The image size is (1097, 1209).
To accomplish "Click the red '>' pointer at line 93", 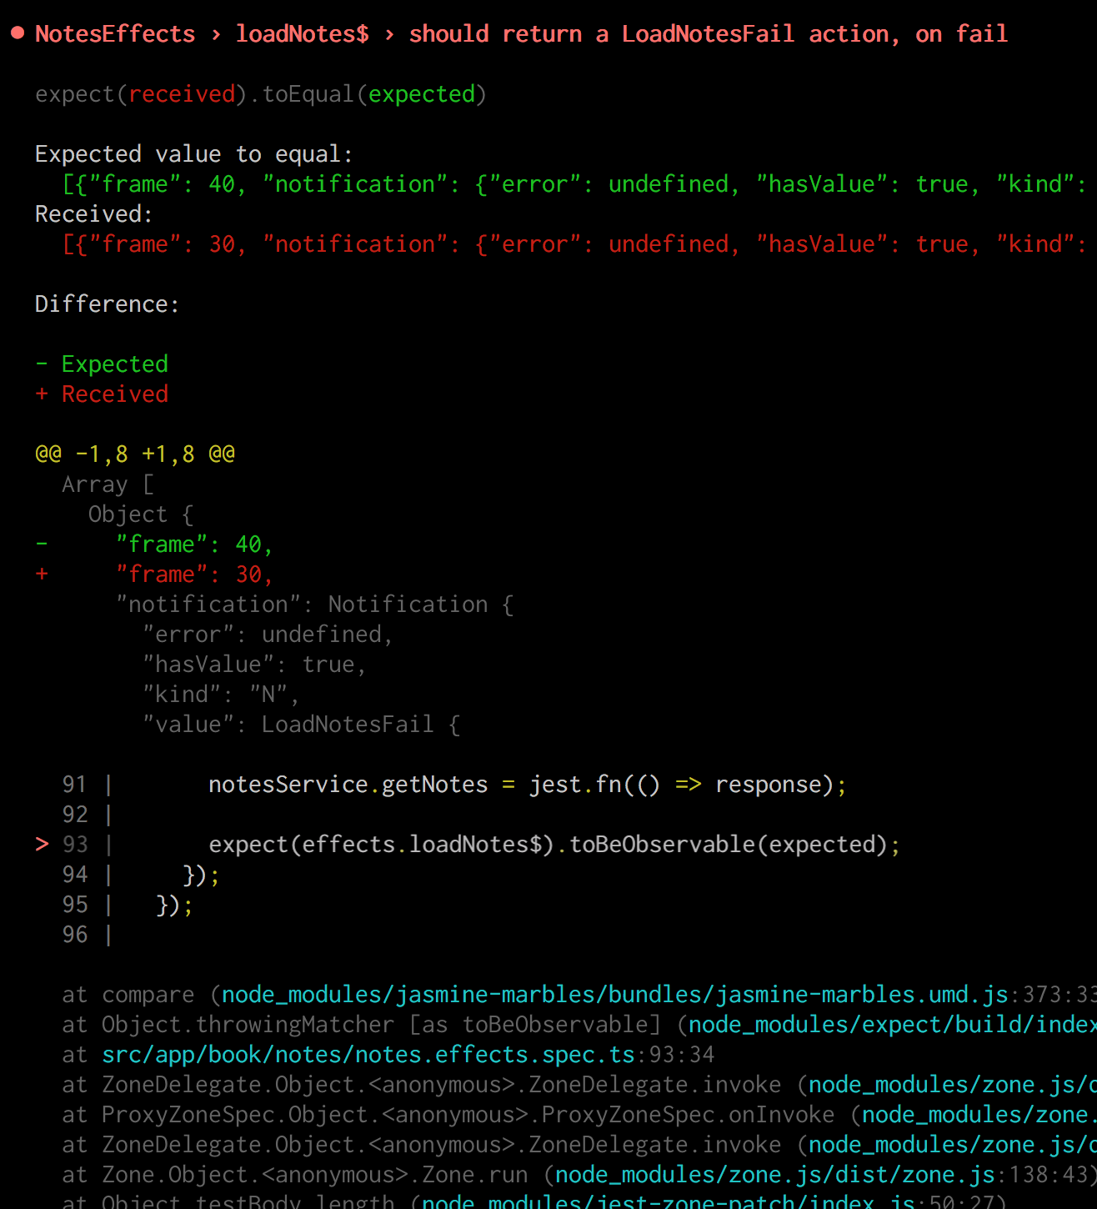I will pyautogui.click(x=42, y=845).
